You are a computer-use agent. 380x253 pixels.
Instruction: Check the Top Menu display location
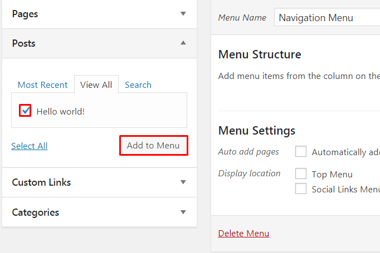coord(301,173)
